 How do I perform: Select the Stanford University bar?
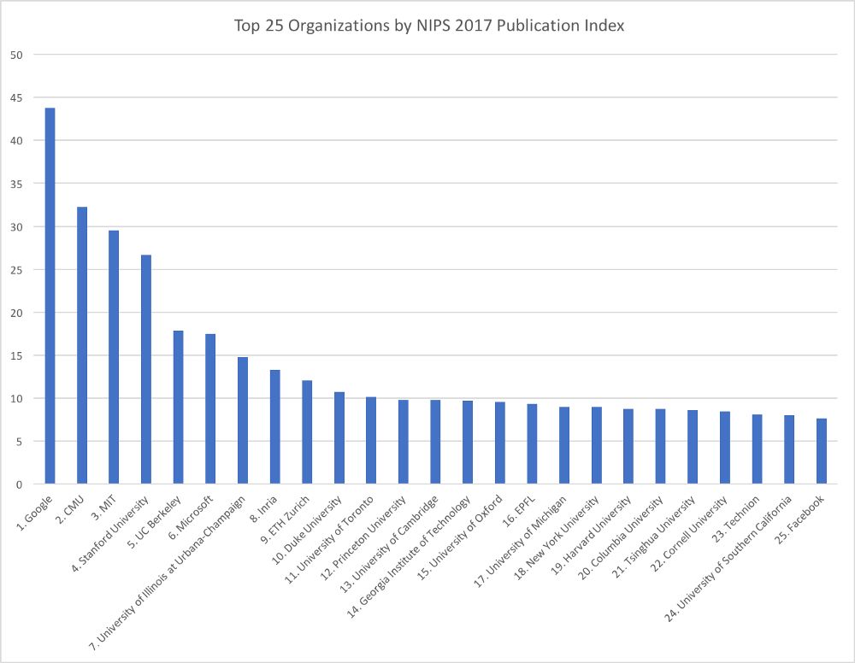(x=146, y=369)
